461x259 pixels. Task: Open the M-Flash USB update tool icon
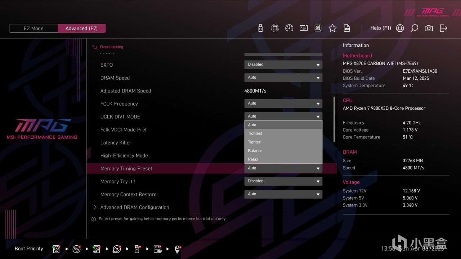[x=260, y=28]
